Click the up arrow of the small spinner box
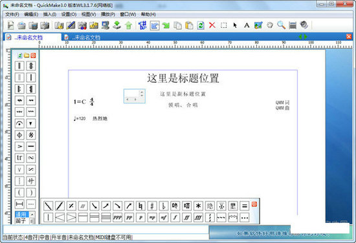The image size is (356, 243). (142, 92)
